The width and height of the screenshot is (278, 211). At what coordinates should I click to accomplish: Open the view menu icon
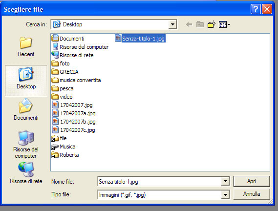pos(224,24)
